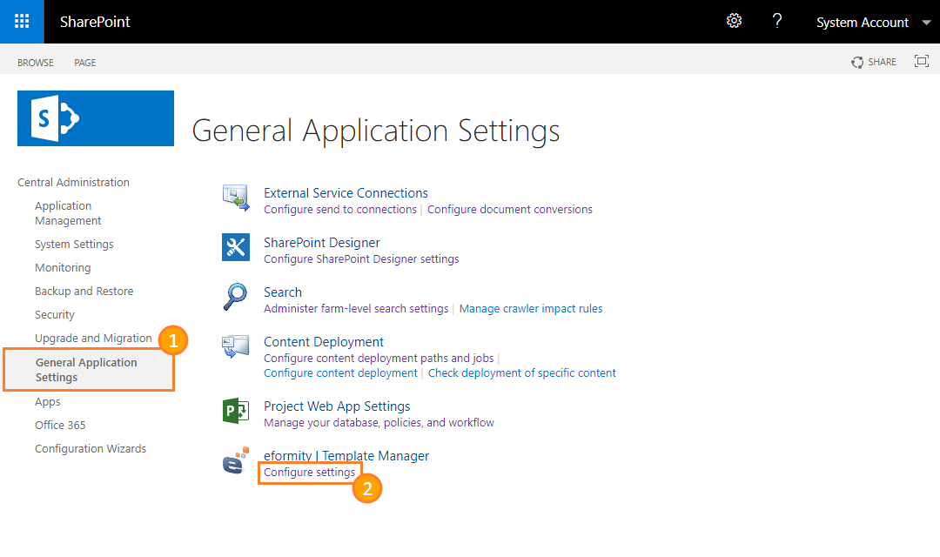Click the Search magnifier icon
Screen dimensions: 940x557
(236, 297)
